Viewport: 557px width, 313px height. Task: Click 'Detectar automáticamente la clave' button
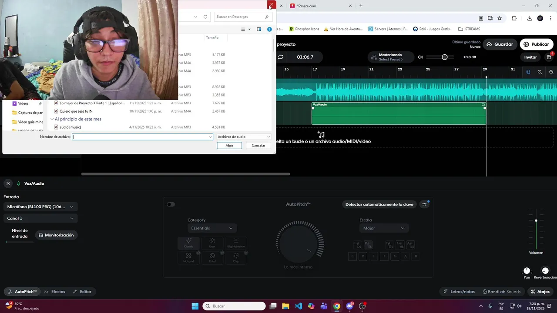tap(379, 204)
